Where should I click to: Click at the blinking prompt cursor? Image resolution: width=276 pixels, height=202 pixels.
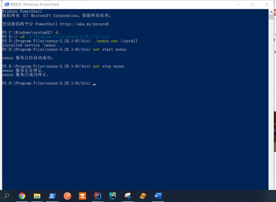coord(94,84)
